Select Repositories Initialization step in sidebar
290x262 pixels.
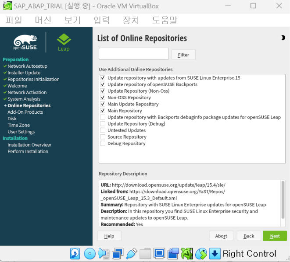33,80
